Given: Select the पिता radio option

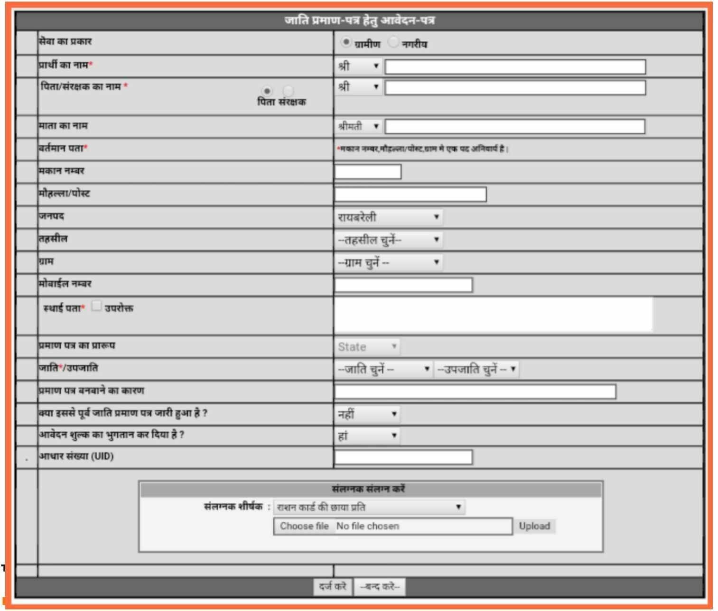Looking at the screenshot, I should pyautogui.click(x=267, y=91).
